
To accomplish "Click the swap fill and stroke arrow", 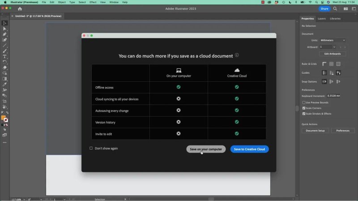I will (x=7, y=113).
